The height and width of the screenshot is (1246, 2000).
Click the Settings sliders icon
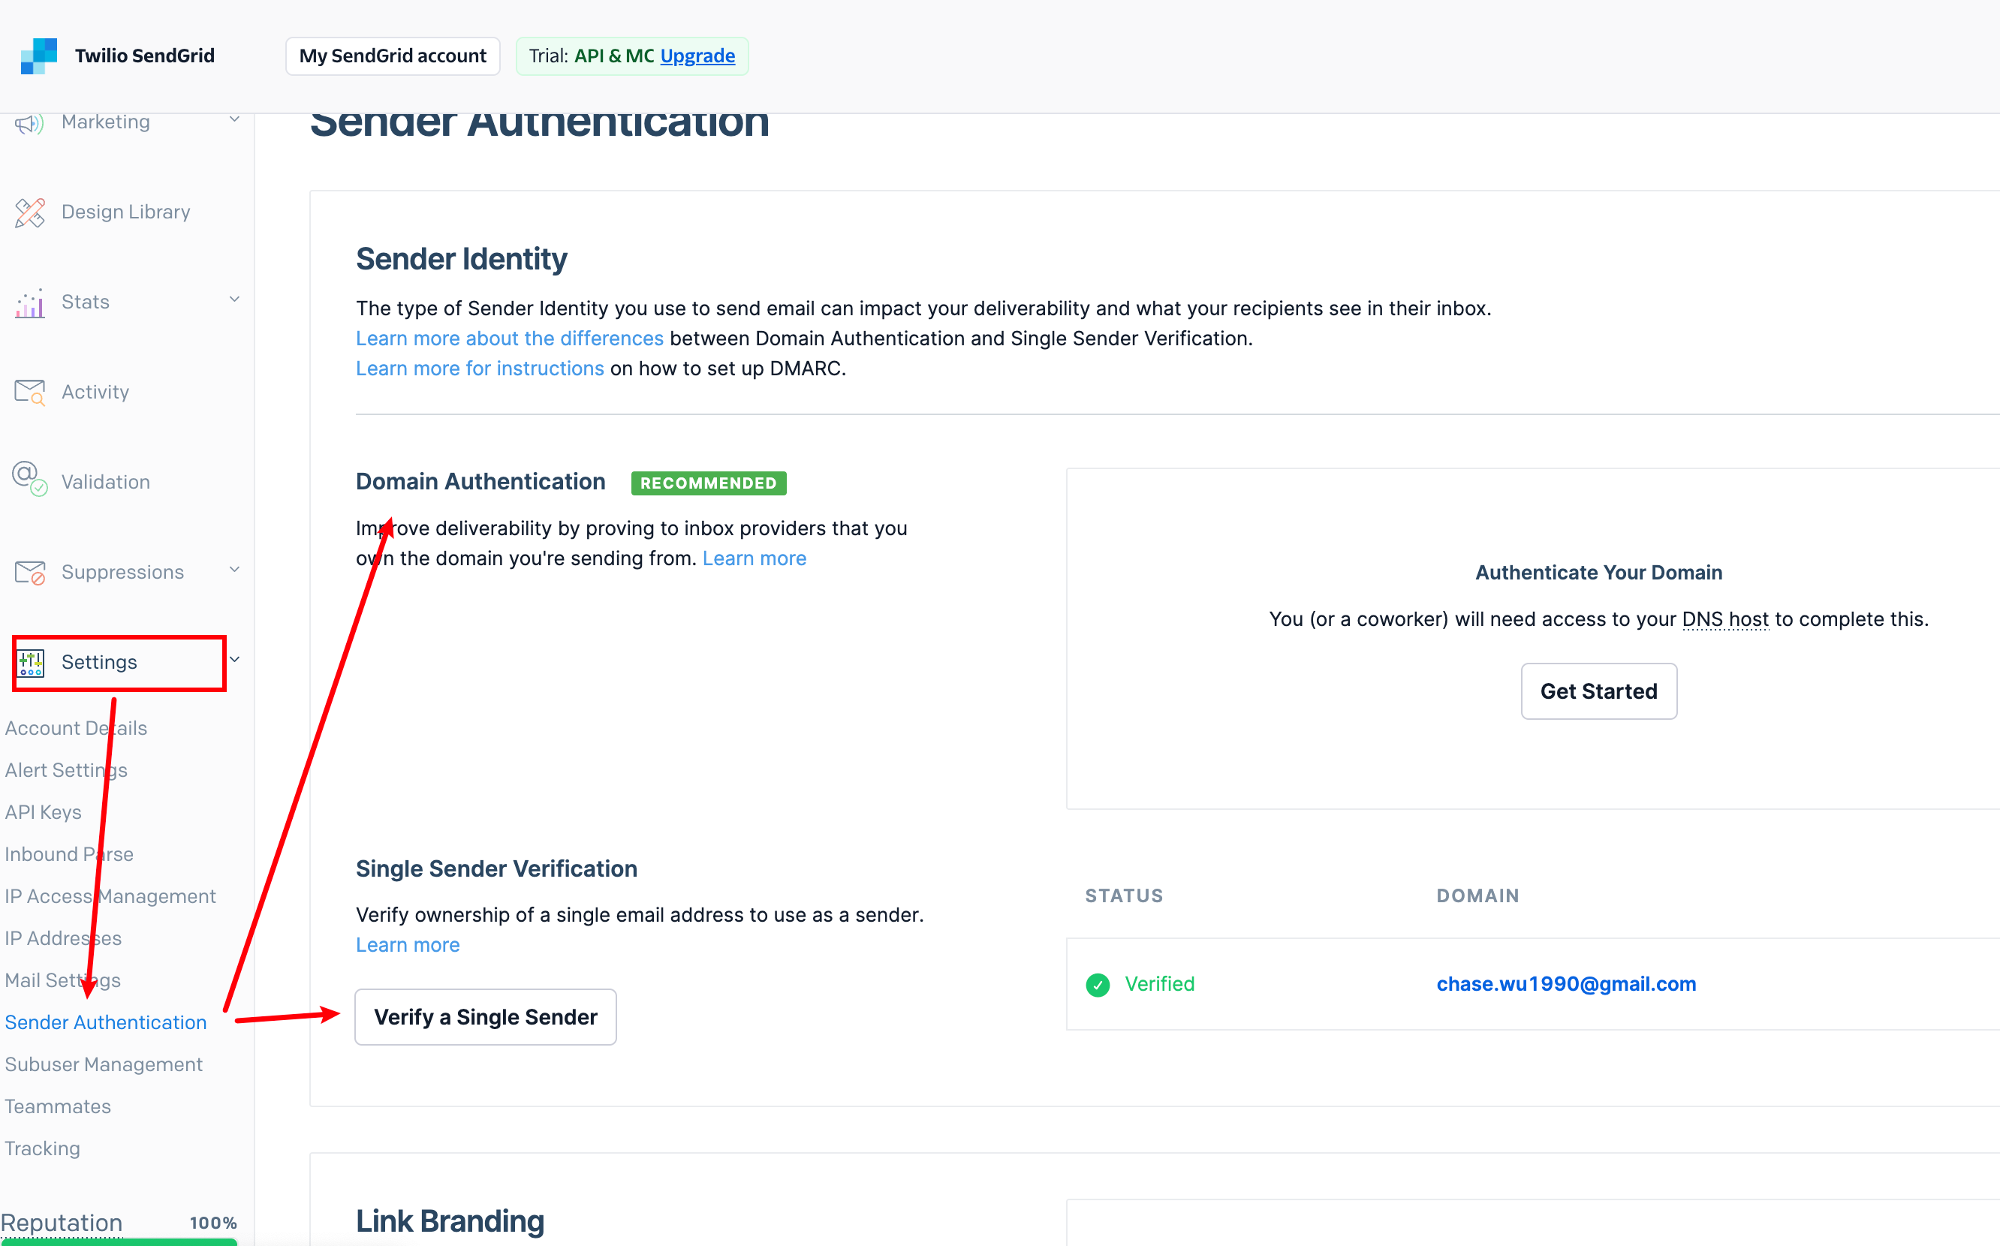pos(31,663)
